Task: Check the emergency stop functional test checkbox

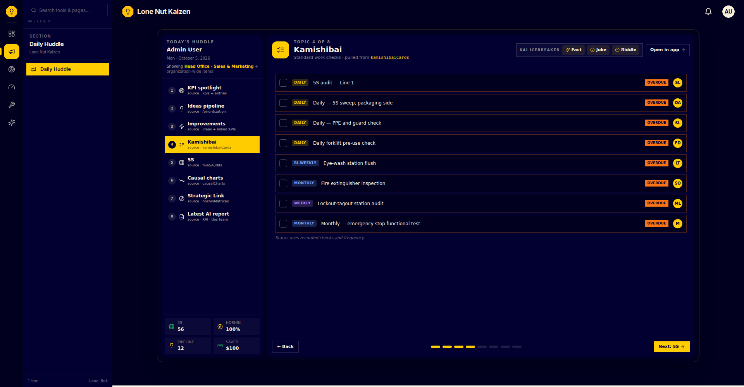Action: [x=283, y=224]
